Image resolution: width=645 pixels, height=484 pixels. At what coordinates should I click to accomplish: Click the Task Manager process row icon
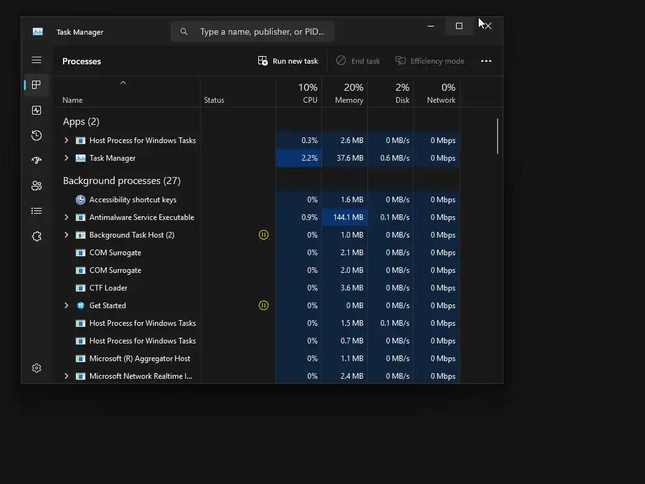(81, 158)
